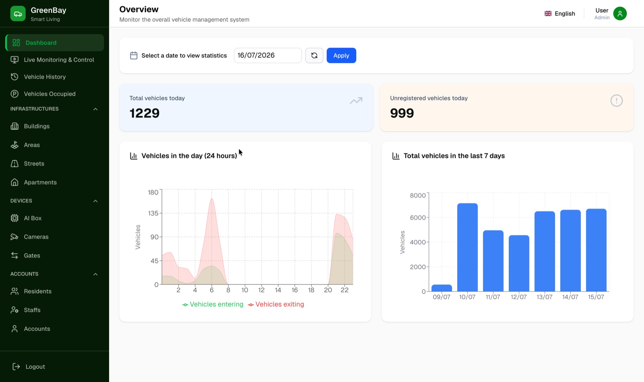
Task: Click the Logout arrow icon
Action: 16,366
